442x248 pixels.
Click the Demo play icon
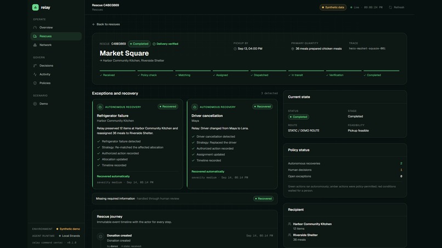[35, 103]
